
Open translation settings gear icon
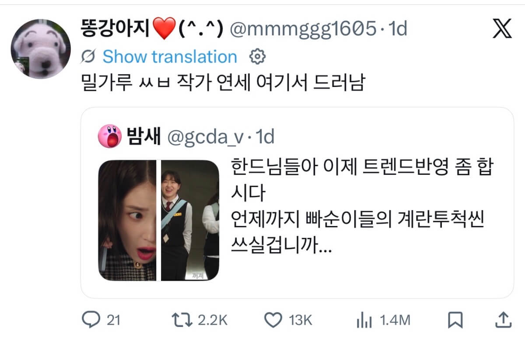257,56
